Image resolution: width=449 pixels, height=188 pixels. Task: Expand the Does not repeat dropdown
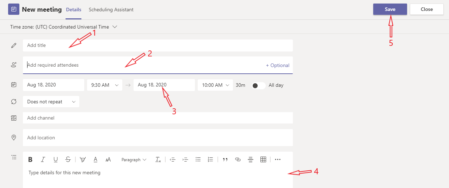[51, 102]
